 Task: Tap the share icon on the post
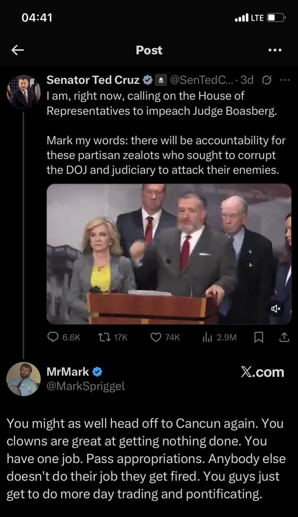tap(284, 337)
